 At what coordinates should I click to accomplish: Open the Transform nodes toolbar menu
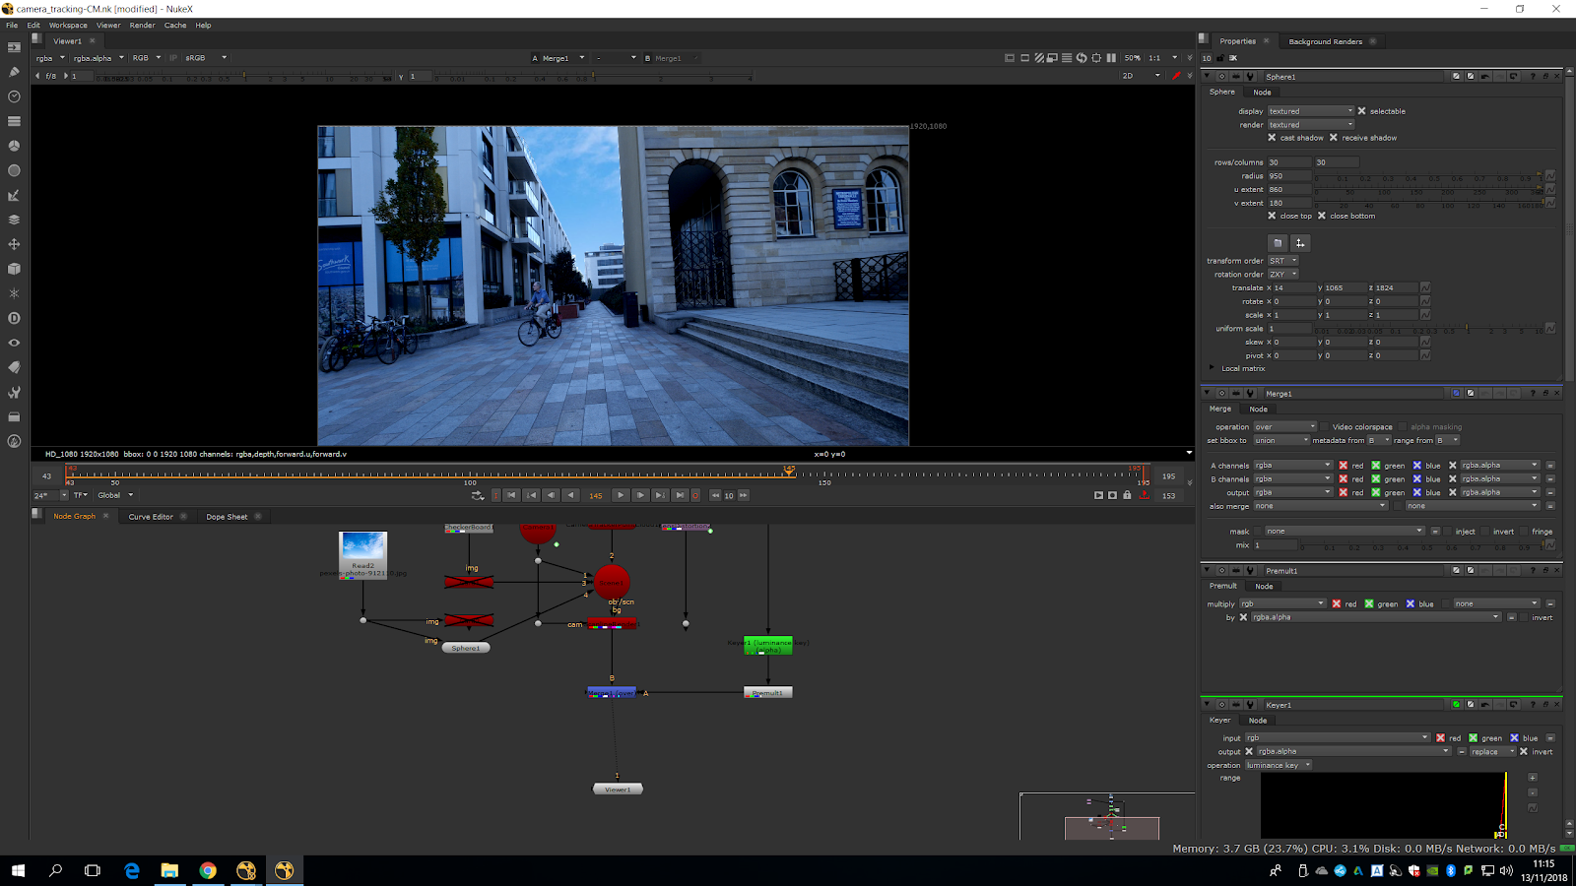click(14, 244)
